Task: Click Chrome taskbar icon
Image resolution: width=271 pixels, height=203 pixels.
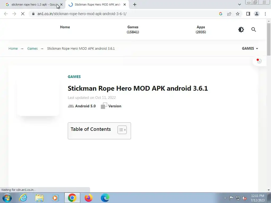Action: 72,198
